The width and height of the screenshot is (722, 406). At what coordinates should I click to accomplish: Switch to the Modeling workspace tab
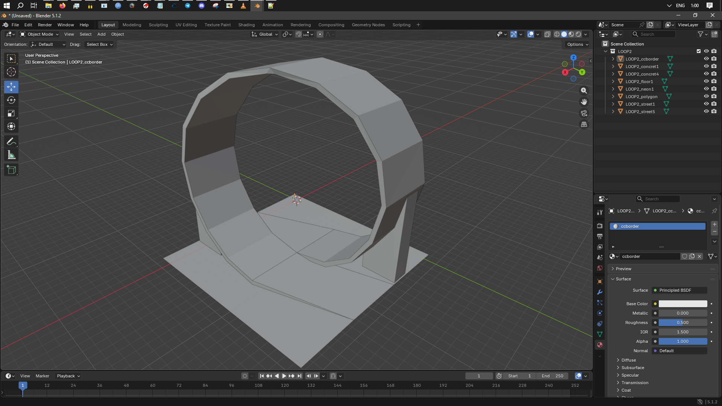point(132,25)
